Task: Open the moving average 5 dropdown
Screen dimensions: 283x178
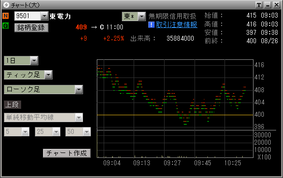Action: 25,132
